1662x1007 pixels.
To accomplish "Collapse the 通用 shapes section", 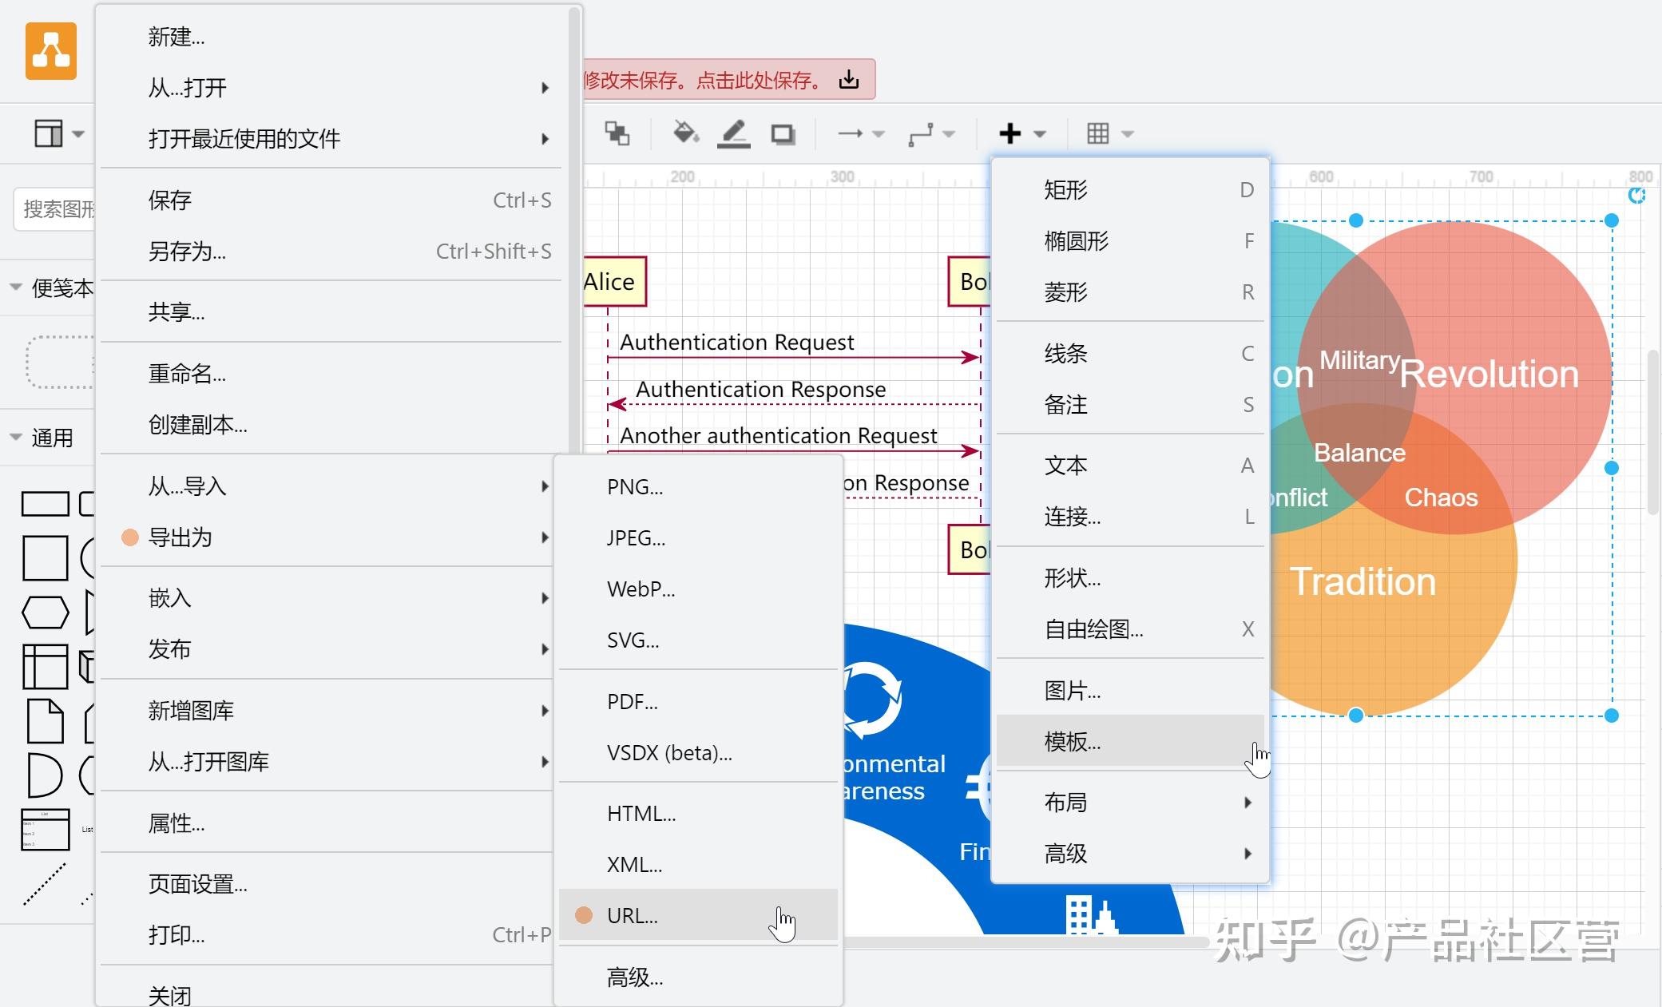I will [x=14, y=437].
